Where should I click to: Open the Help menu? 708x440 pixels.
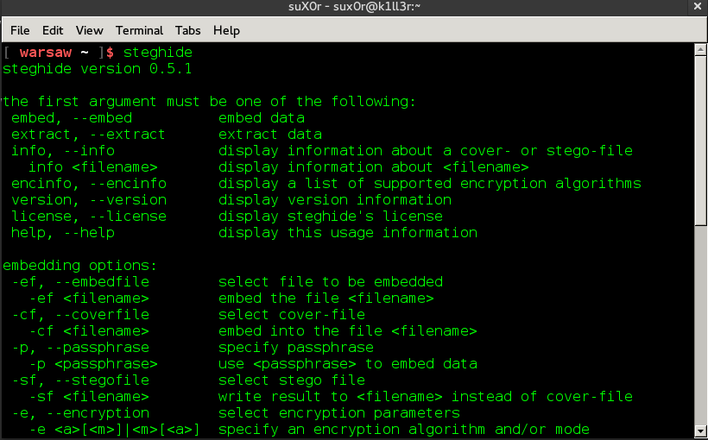click(226, 30)
